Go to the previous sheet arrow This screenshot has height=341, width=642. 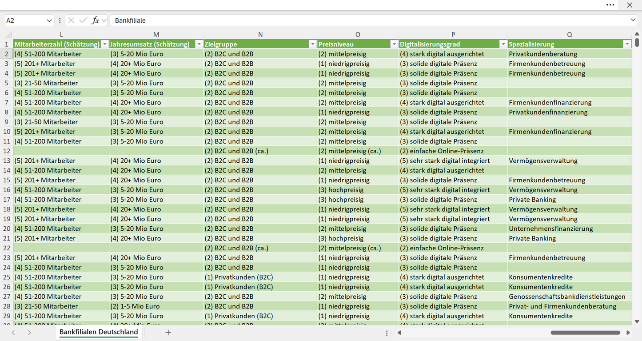click(x=13, y=333)
